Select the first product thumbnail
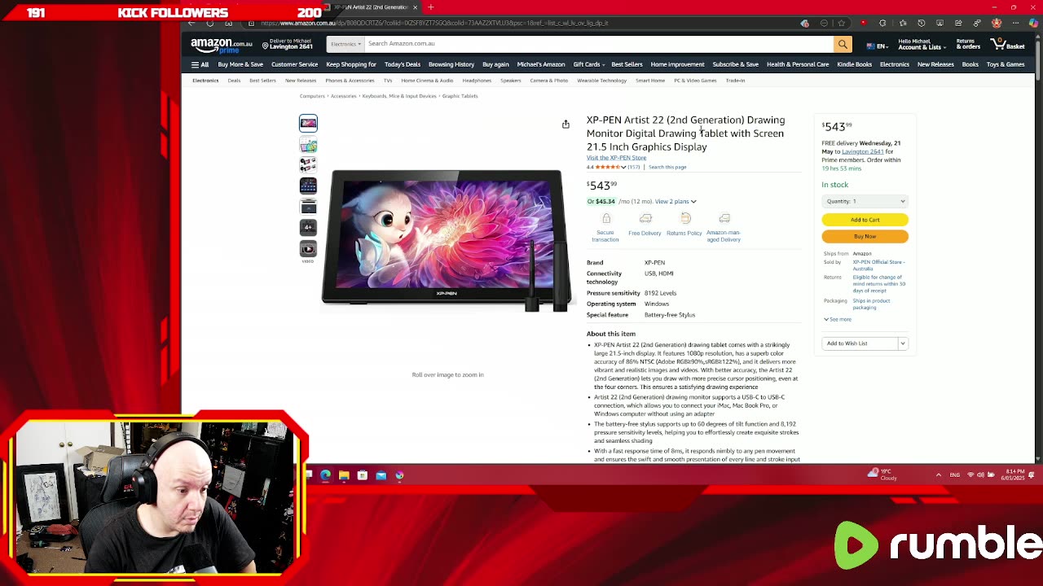 [x=308, y=123]
